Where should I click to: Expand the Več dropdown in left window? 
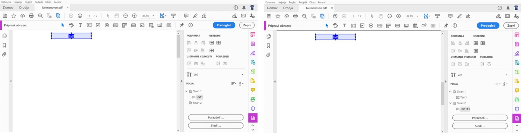(242, 74)
